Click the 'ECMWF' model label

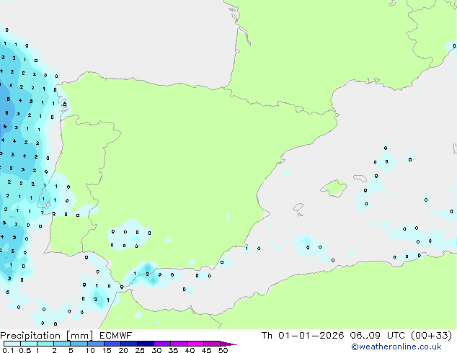pyautogui.click(x=116, y=336)
